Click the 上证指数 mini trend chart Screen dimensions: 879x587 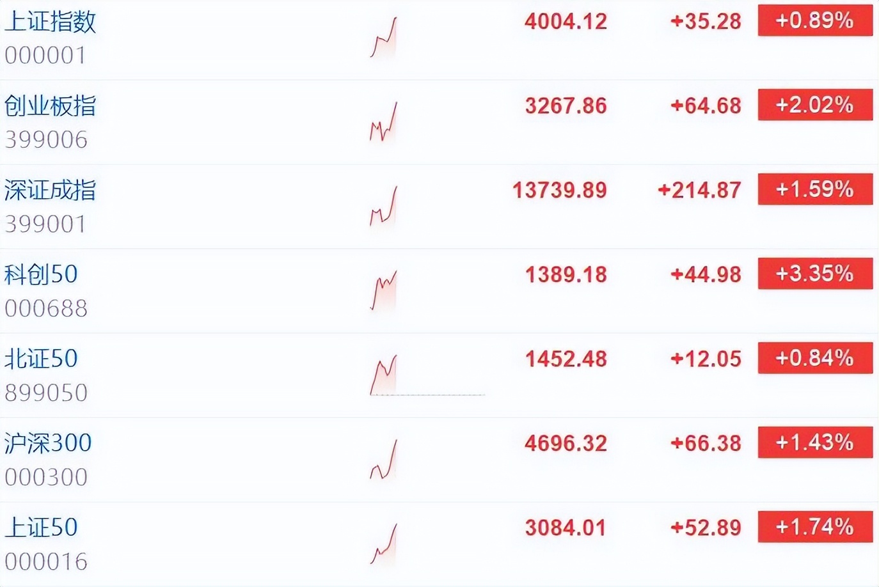[x=384, y=38]
